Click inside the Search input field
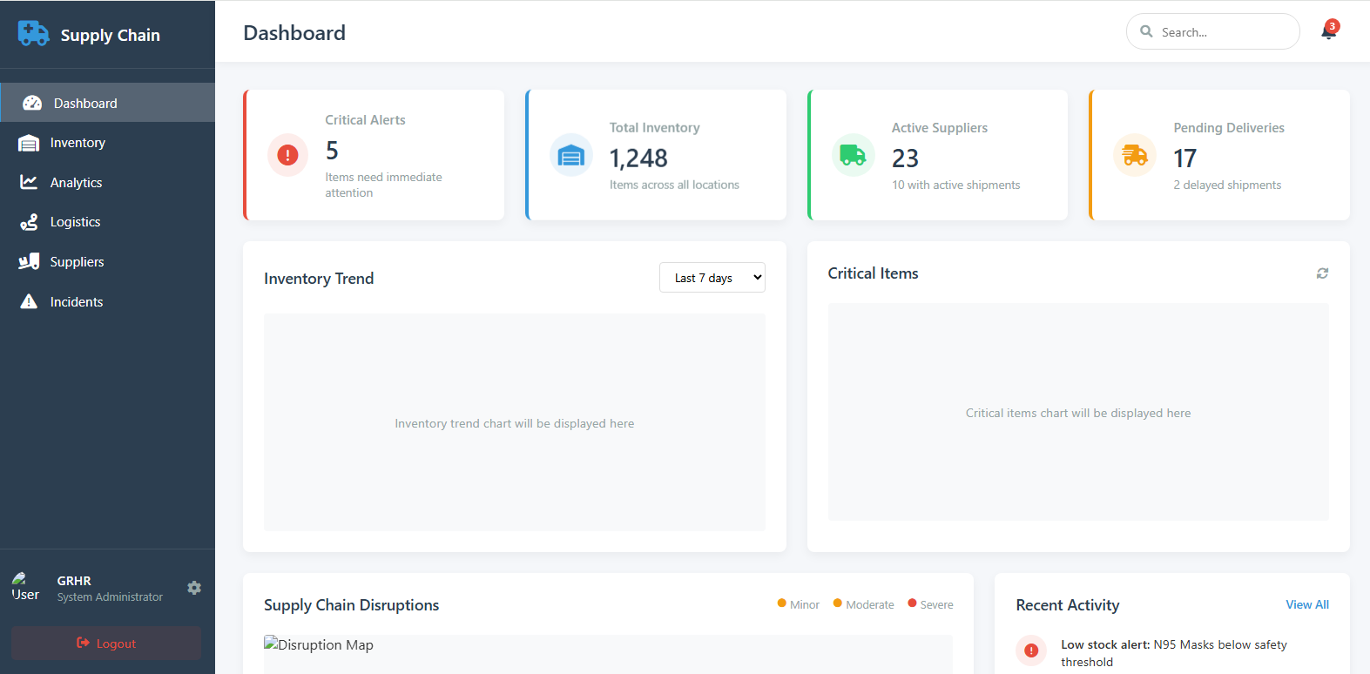Screen dimensions: 1370x674 point(1212,31)
